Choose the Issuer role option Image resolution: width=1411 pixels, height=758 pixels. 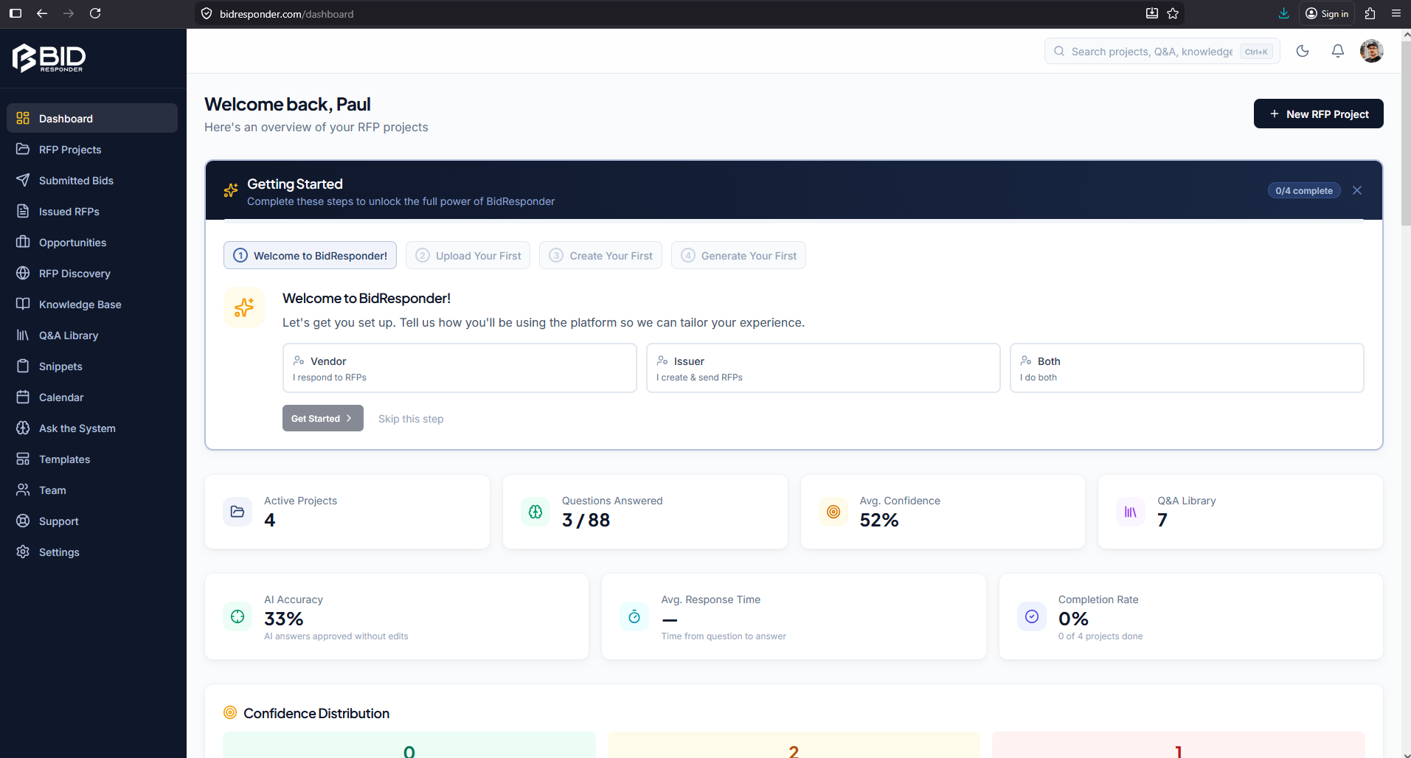[823, 368]
